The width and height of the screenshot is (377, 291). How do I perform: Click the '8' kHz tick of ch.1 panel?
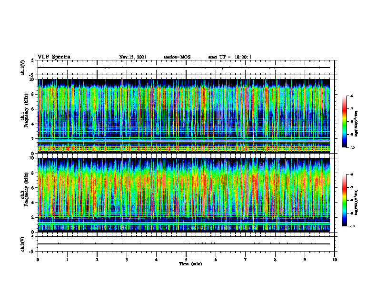pyautogui.click(x=33, y=94)
